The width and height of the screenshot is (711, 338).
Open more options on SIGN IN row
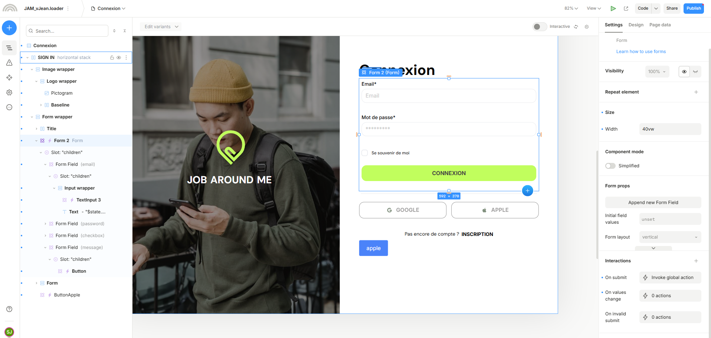[126, 58]
